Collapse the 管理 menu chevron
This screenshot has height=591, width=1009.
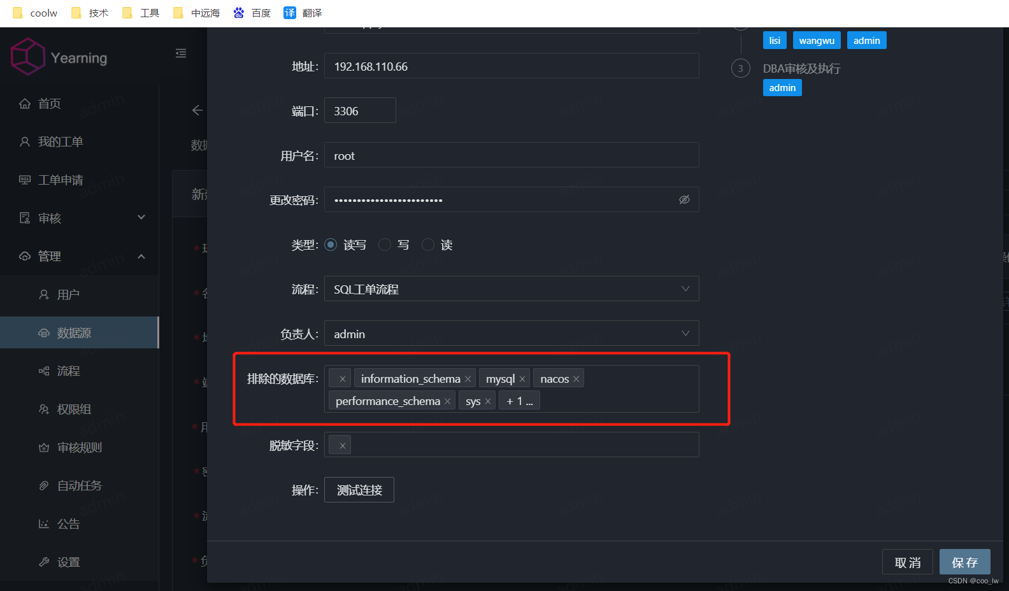coord(141,256)
